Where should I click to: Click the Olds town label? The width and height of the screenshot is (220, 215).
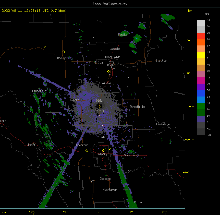pyautogui.click(x=99, y=101)
